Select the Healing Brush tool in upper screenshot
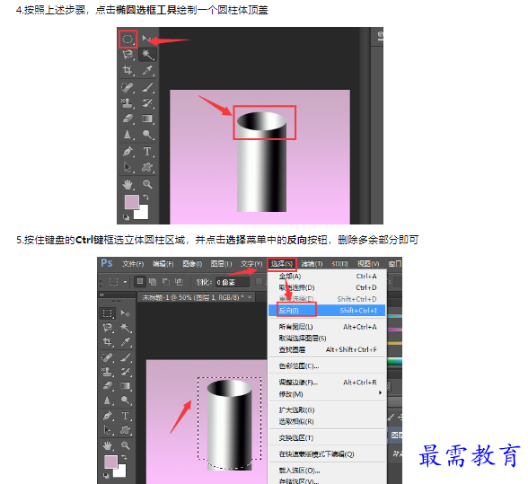Viewport: 528px width, 484px height. (x=128, y=87)
